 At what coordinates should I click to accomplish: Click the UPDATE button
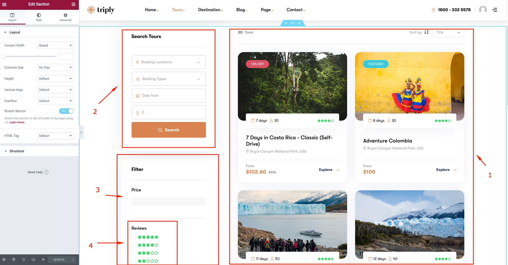click(59, 260)
